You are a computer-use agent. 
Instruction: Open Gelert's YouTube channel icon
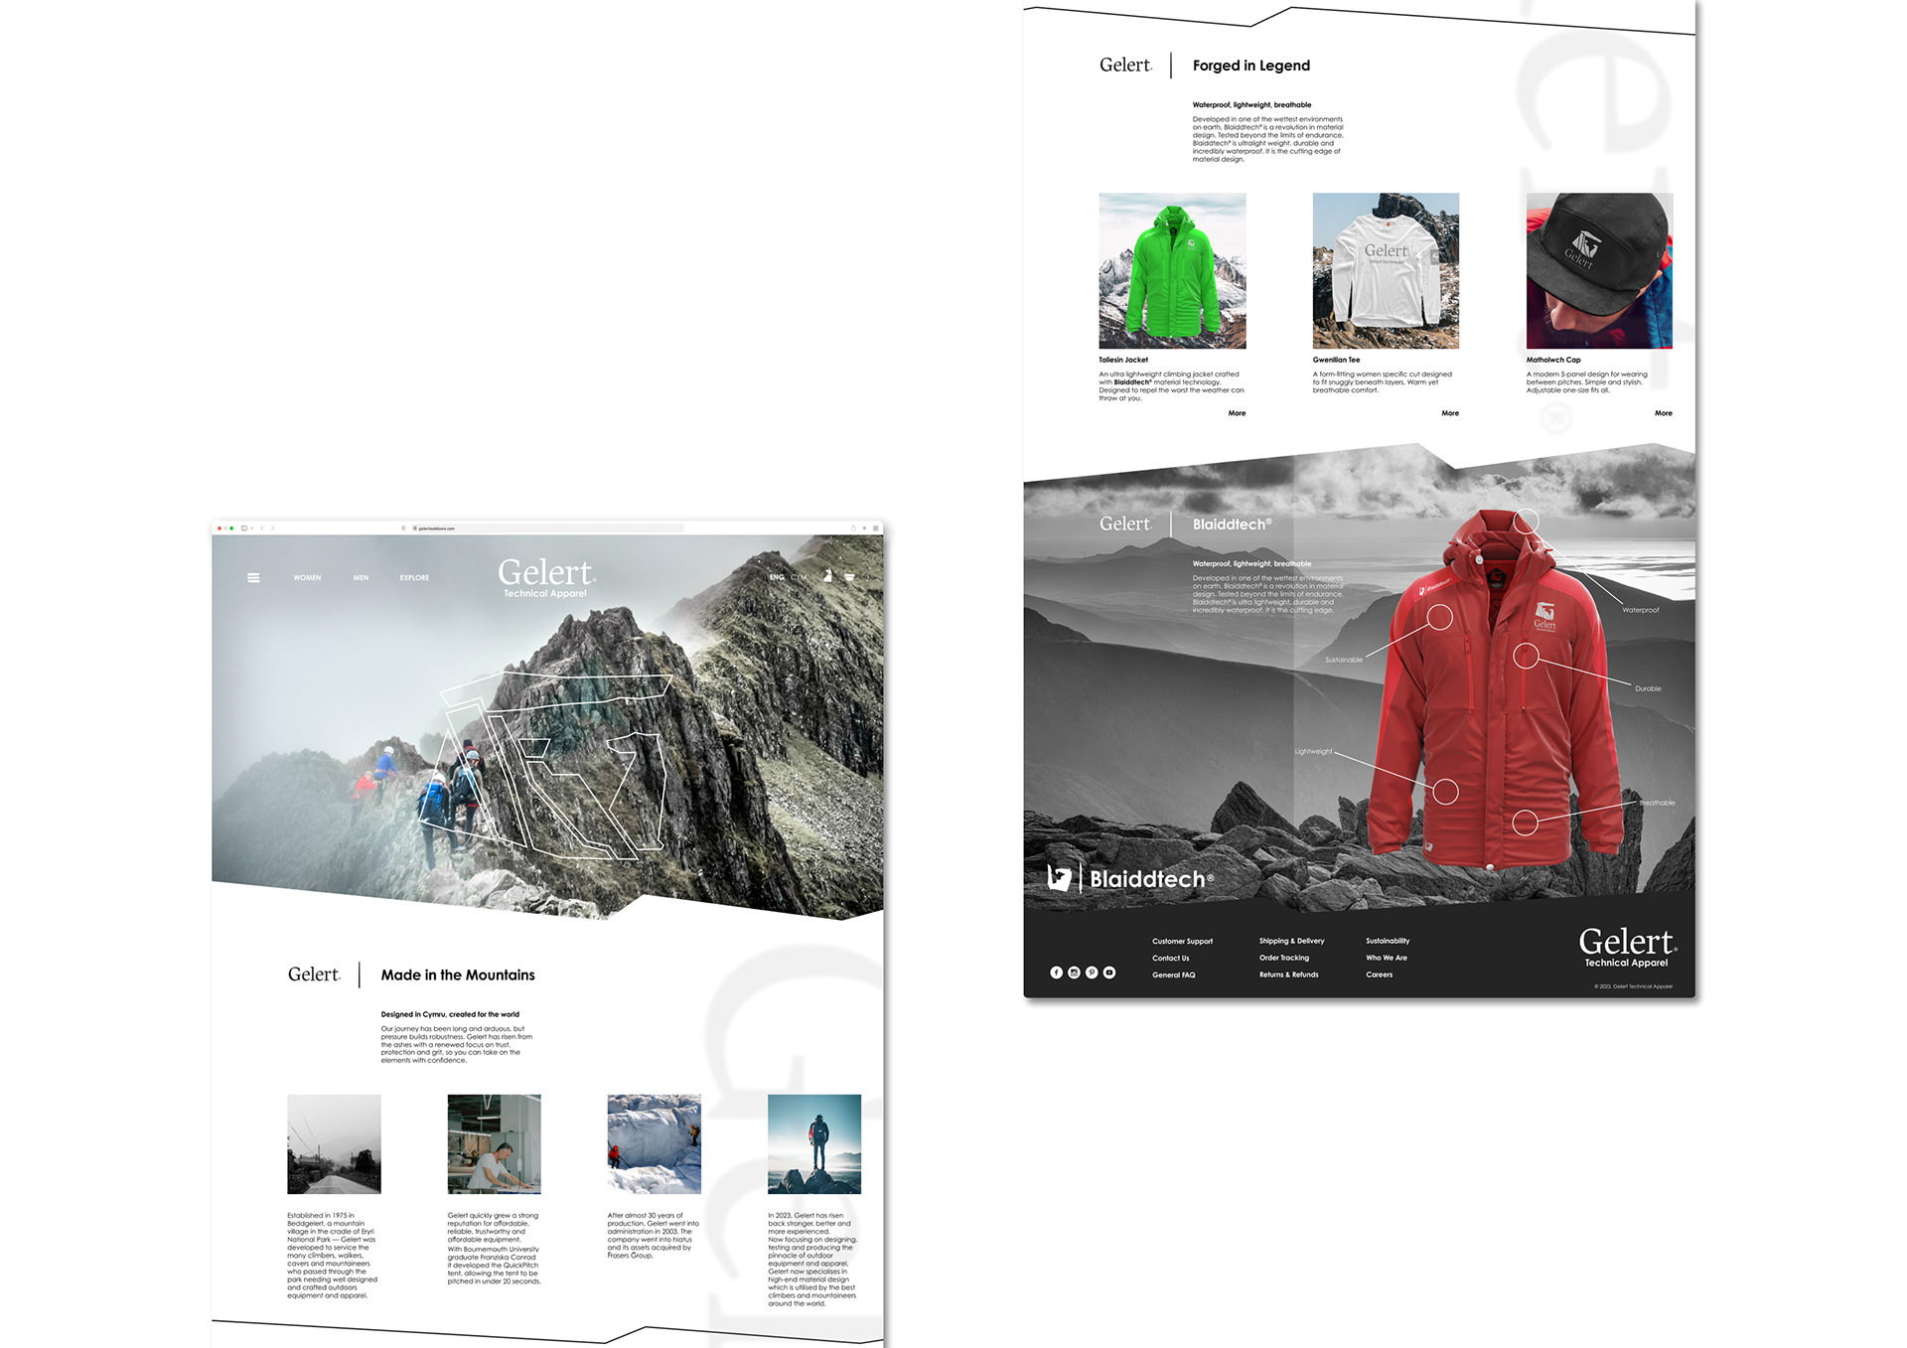pos(1109,973)
